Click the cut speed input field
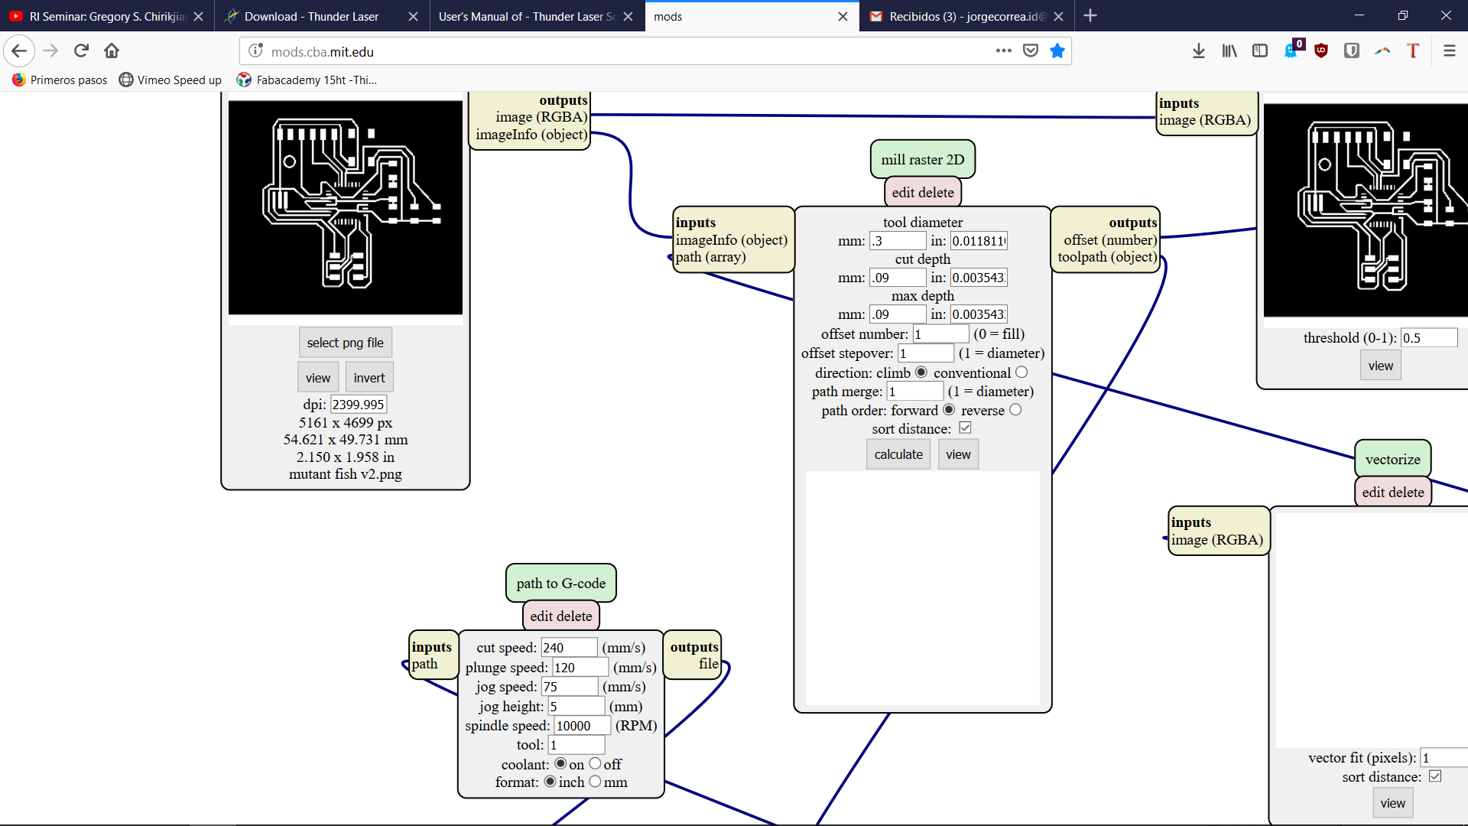Viewport: 1468px width, 826px height. 568,648
